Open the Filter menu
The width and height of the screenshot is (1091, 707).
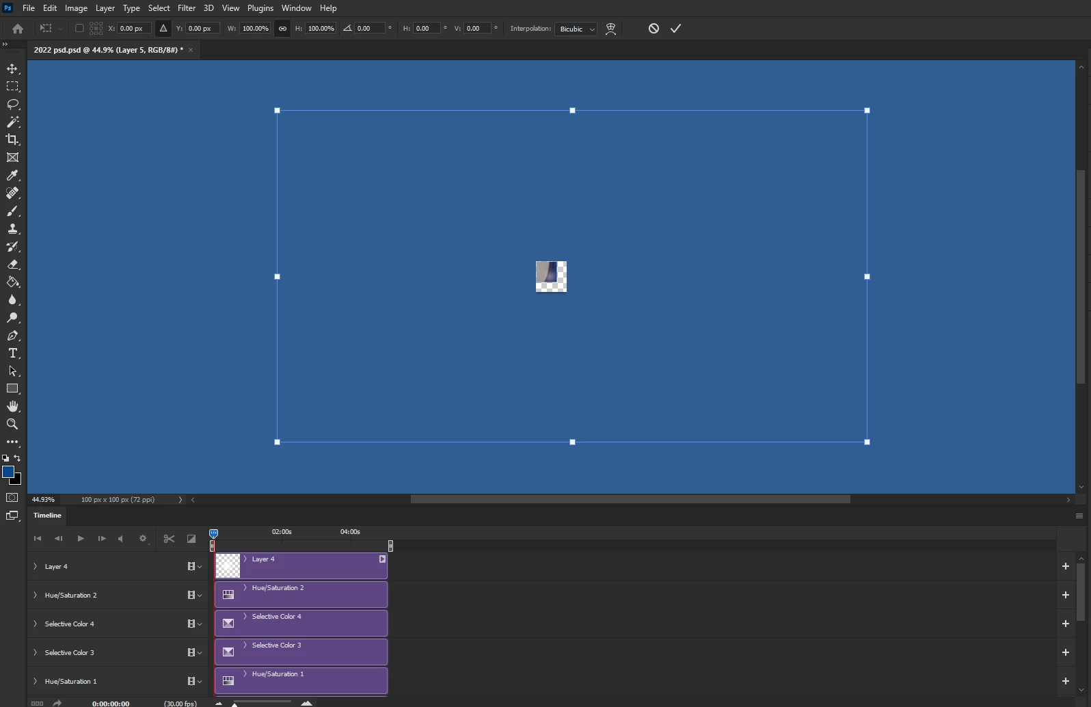click(x=187, y=8)
